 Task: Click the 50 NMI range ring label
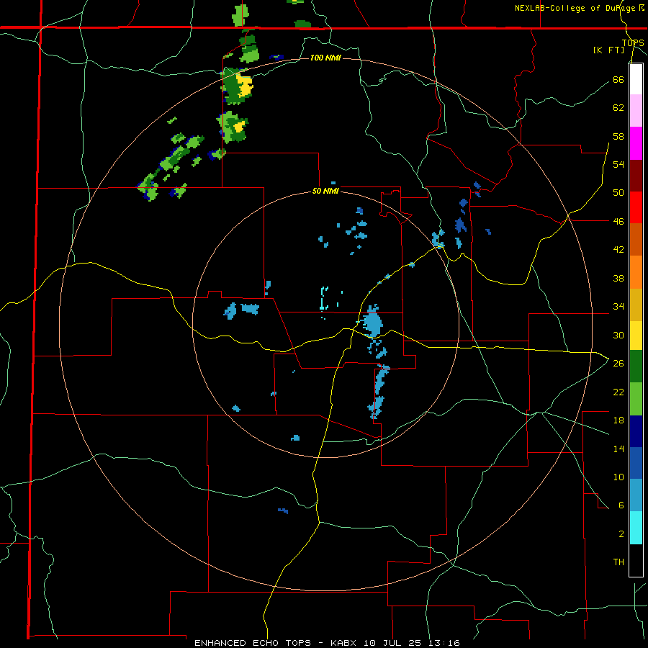pyautogui.click(x=325, y=191)
